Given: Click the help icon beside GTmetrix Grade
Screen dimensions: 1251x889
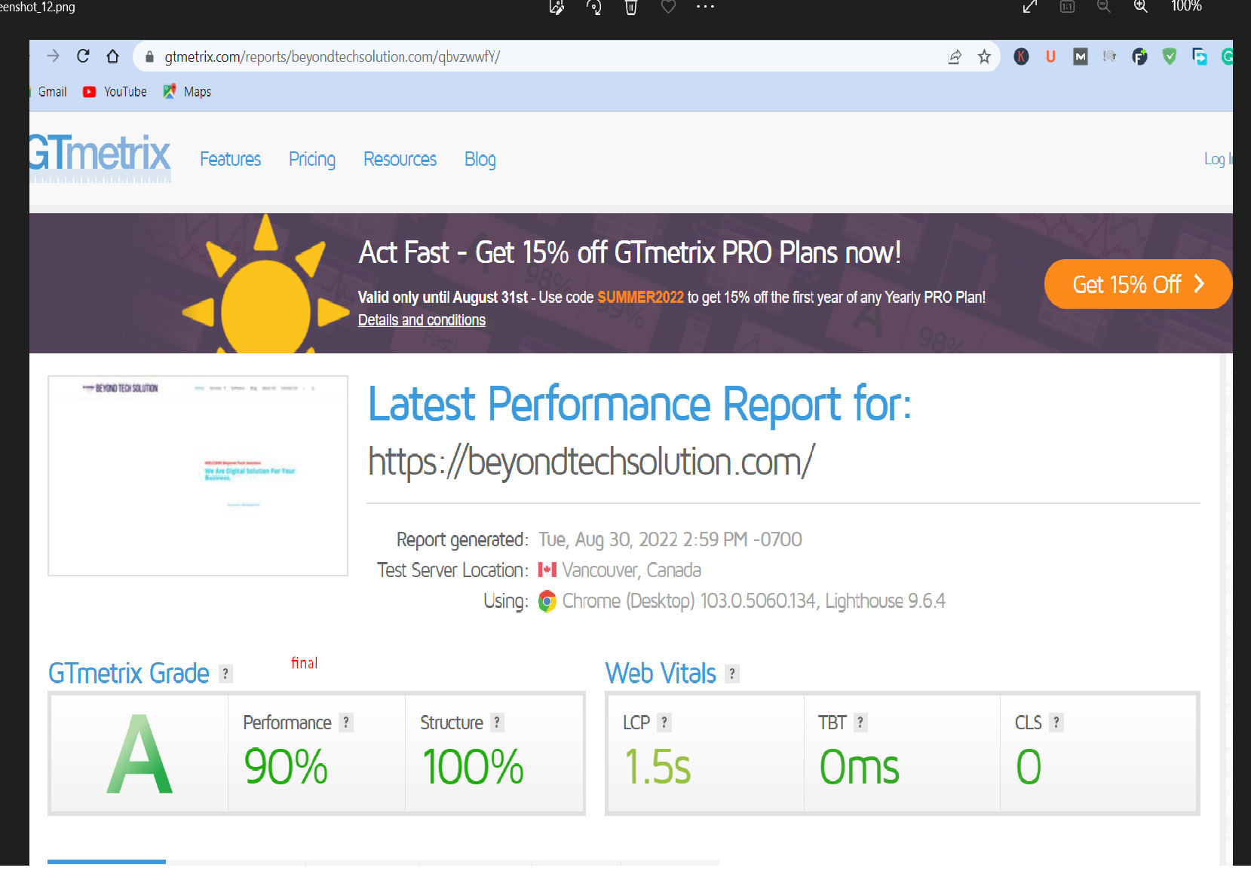Looking at the screenshot, I should (225, 674).
